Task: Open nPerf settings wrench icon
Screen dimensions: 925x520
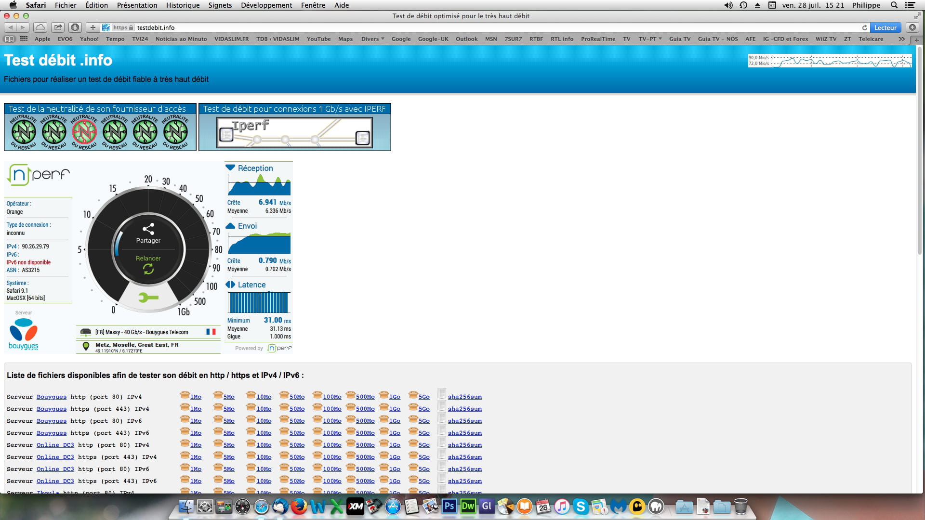Action: point(148,298)
